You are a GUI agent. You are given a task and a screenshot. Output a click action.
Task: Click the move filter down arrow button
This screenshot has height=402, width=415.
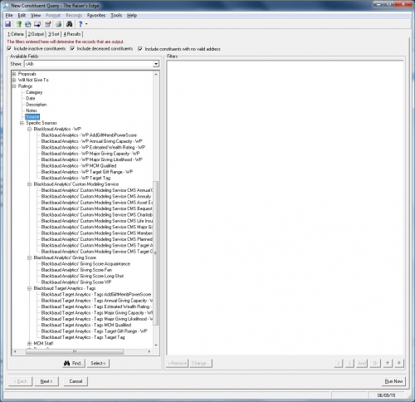399,363
